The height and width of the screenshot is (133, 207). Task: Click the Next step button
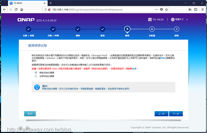tap(176, 114)
